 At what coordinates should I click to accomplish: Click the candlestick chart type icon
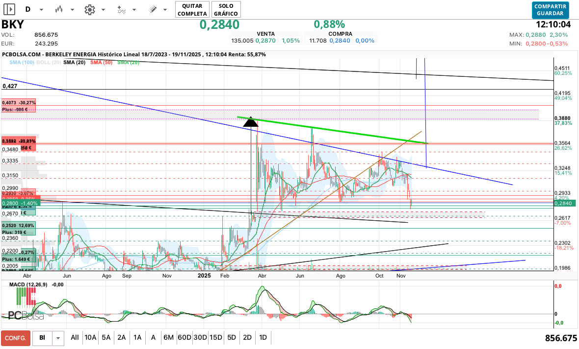[x=59, y=9]
